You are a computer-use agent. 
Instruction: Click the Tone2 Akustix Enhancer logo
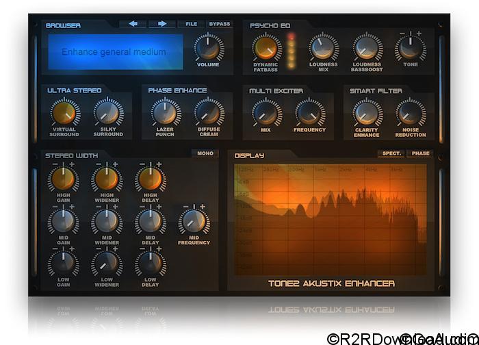pos(331,283)
